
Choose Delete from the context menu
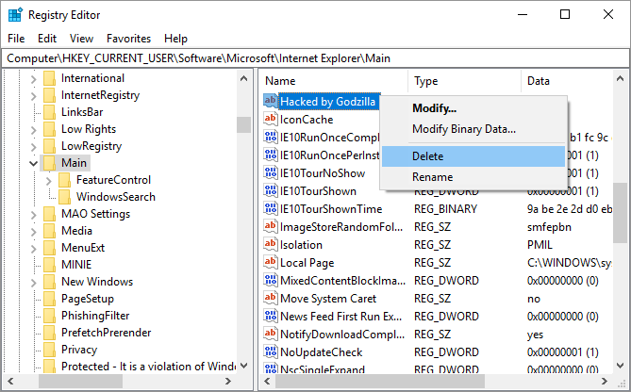point(427,156)
